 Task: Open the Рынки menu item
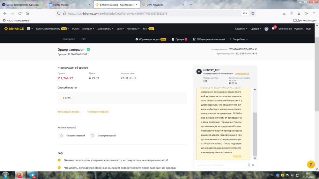click(x=76, y=29)
